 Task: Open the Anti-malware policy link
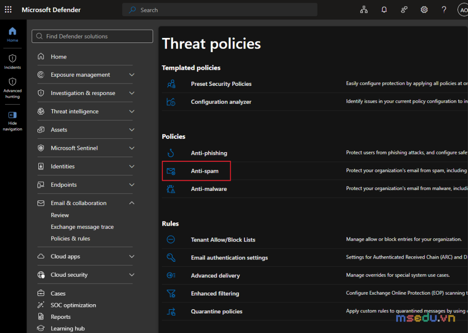[209, 189]
